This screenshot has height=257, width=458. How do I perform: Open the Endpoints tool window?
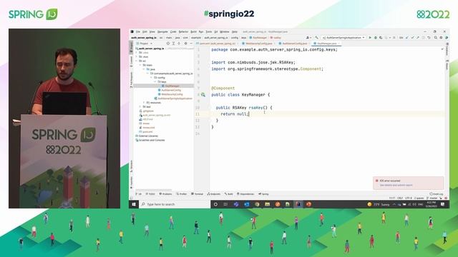214,193
